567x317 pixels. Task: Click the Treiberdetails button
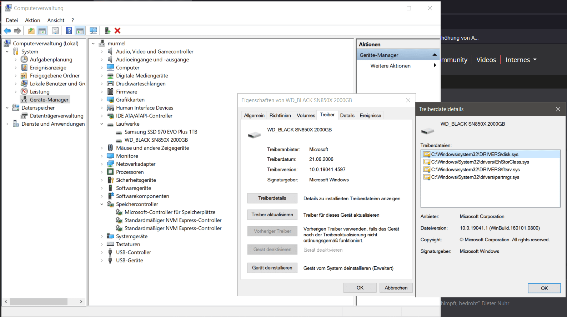[x=272, y=198]
